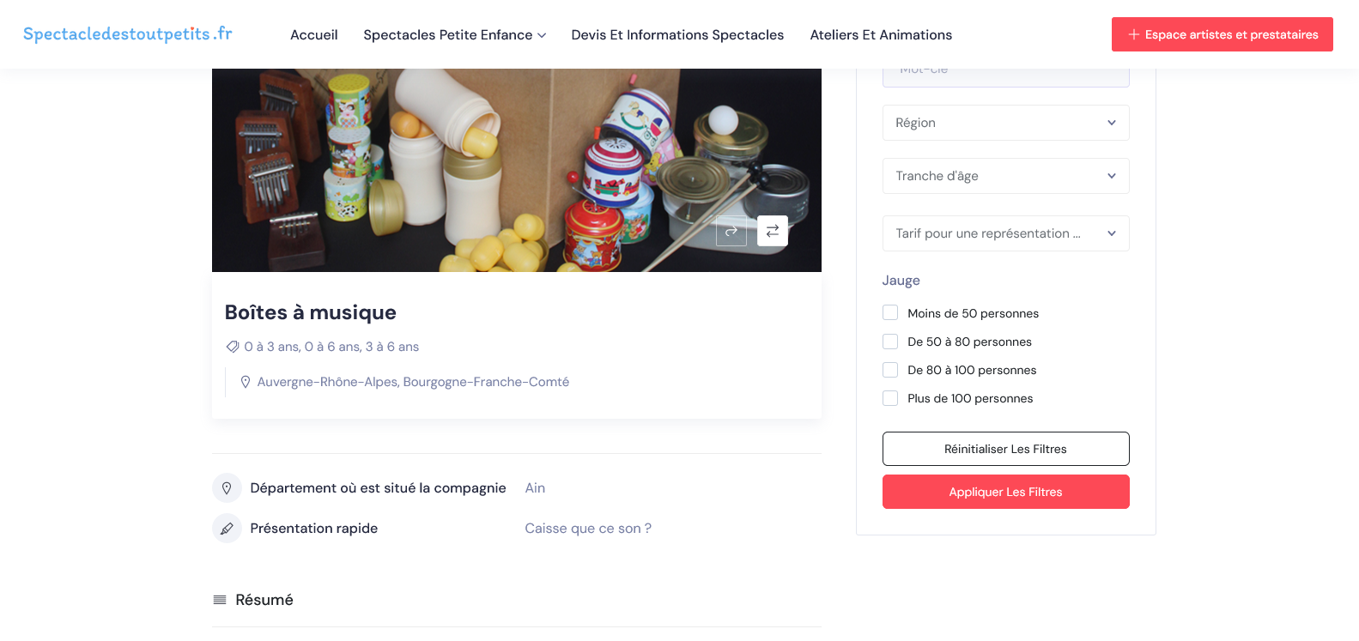
Task: Click the brush icon next to Présentation rapide
Action: click(227, 529)
